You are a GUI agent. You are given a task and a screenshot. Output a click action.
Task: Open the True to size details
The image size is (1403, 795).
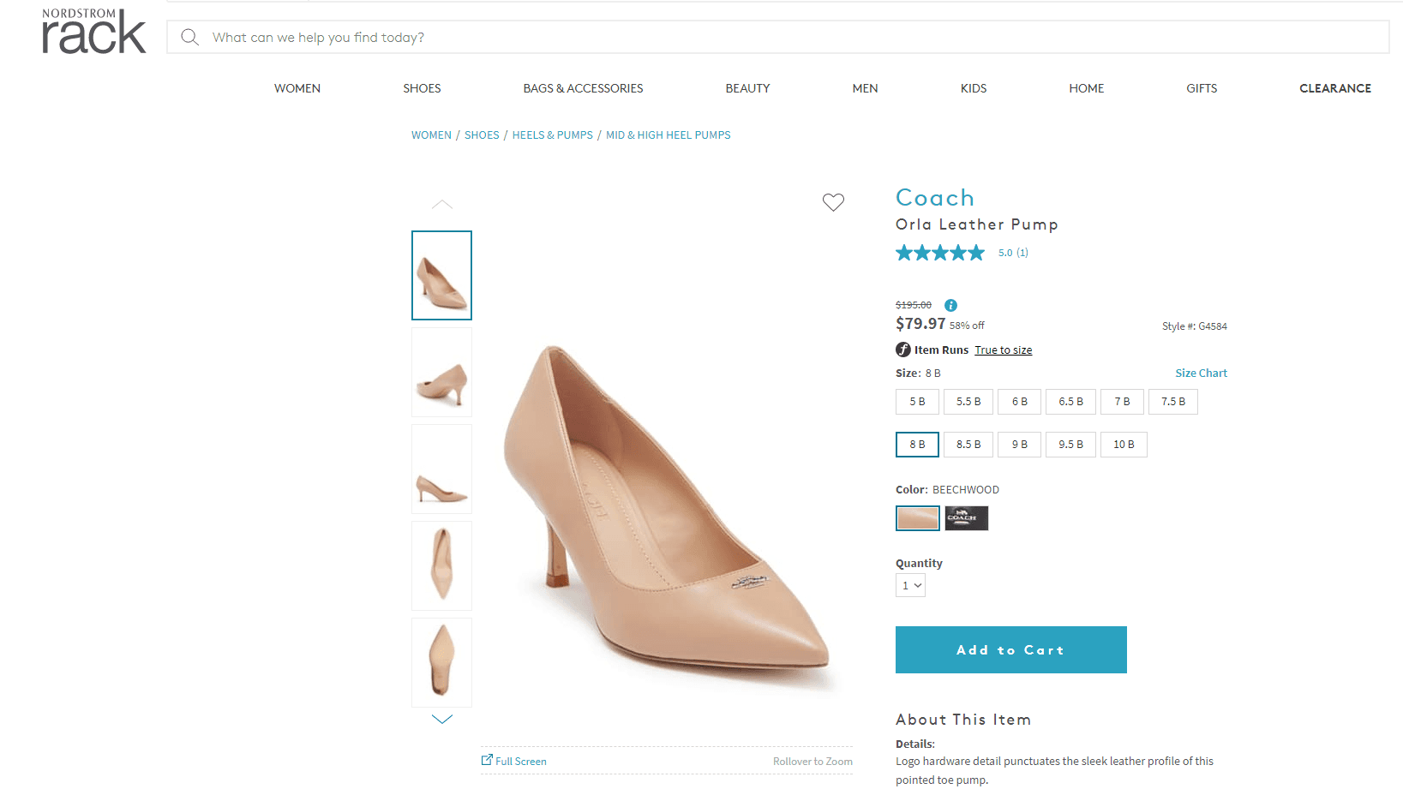click(x=1003, y=350)
